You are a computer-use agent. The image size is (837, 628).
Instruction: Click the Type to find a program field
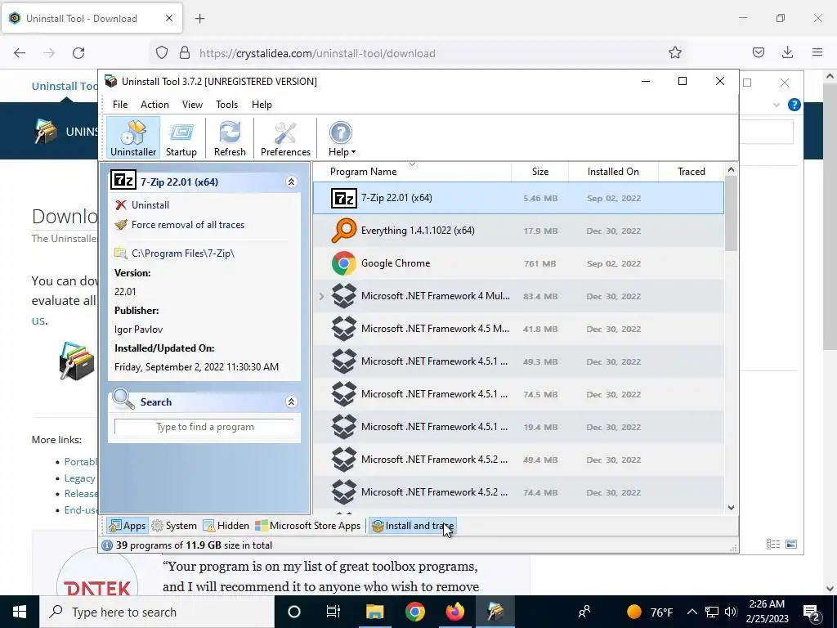204,427
